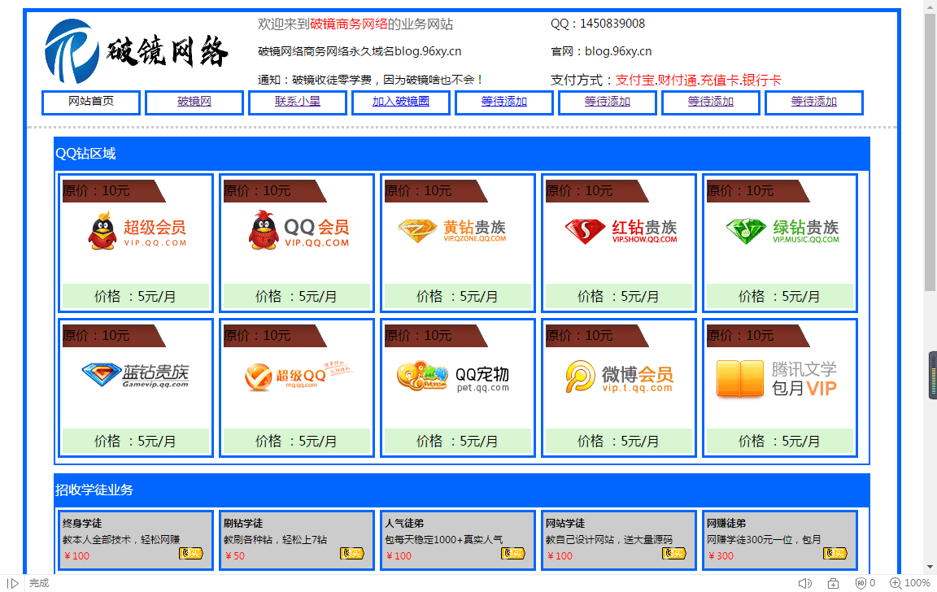Choose the 红钻贵族 red diamond product
This screenshot has height=592, width=937.
pyautogui.click(x=621, y=231)
